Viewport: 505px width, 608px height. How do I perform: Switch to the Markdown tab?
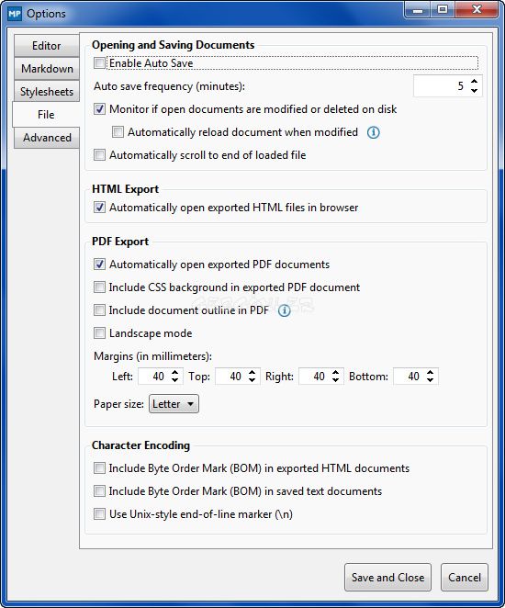coord(47,69)
